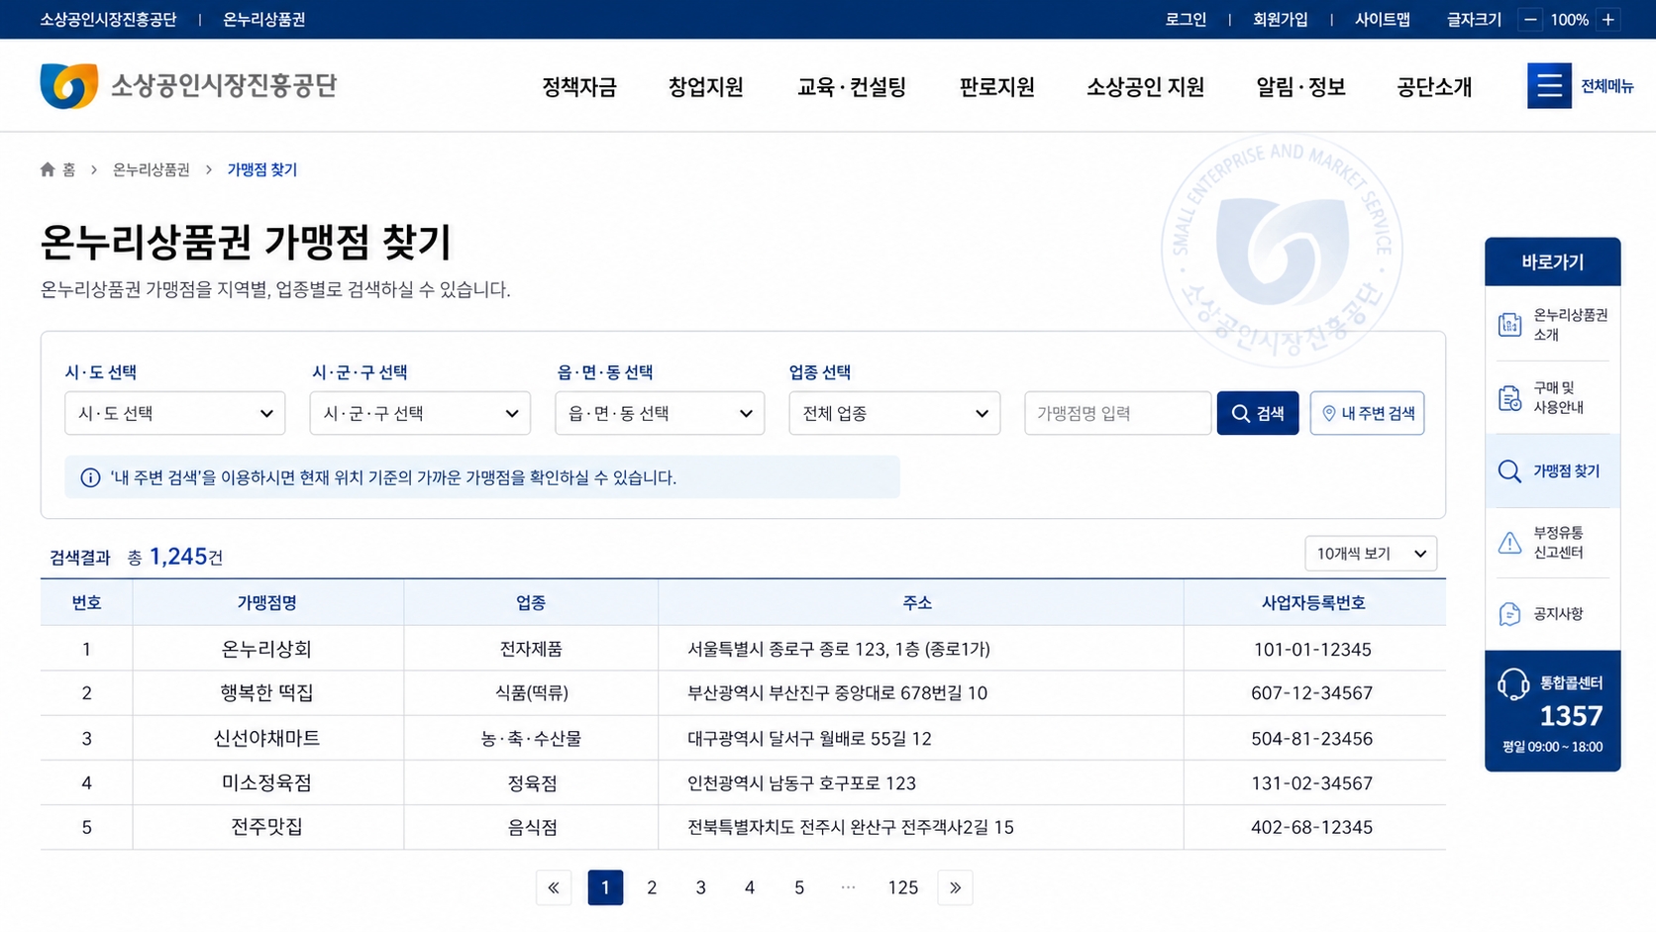
Task: Open the 읍·면·동 선택 dropdown
Action: [660, 413]
